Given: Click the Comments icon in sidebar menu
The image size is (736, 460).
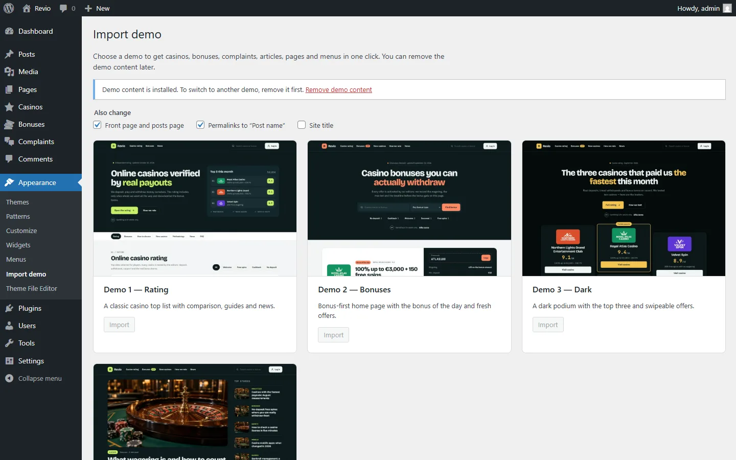Looking at the screenshot, I should 9,159.
